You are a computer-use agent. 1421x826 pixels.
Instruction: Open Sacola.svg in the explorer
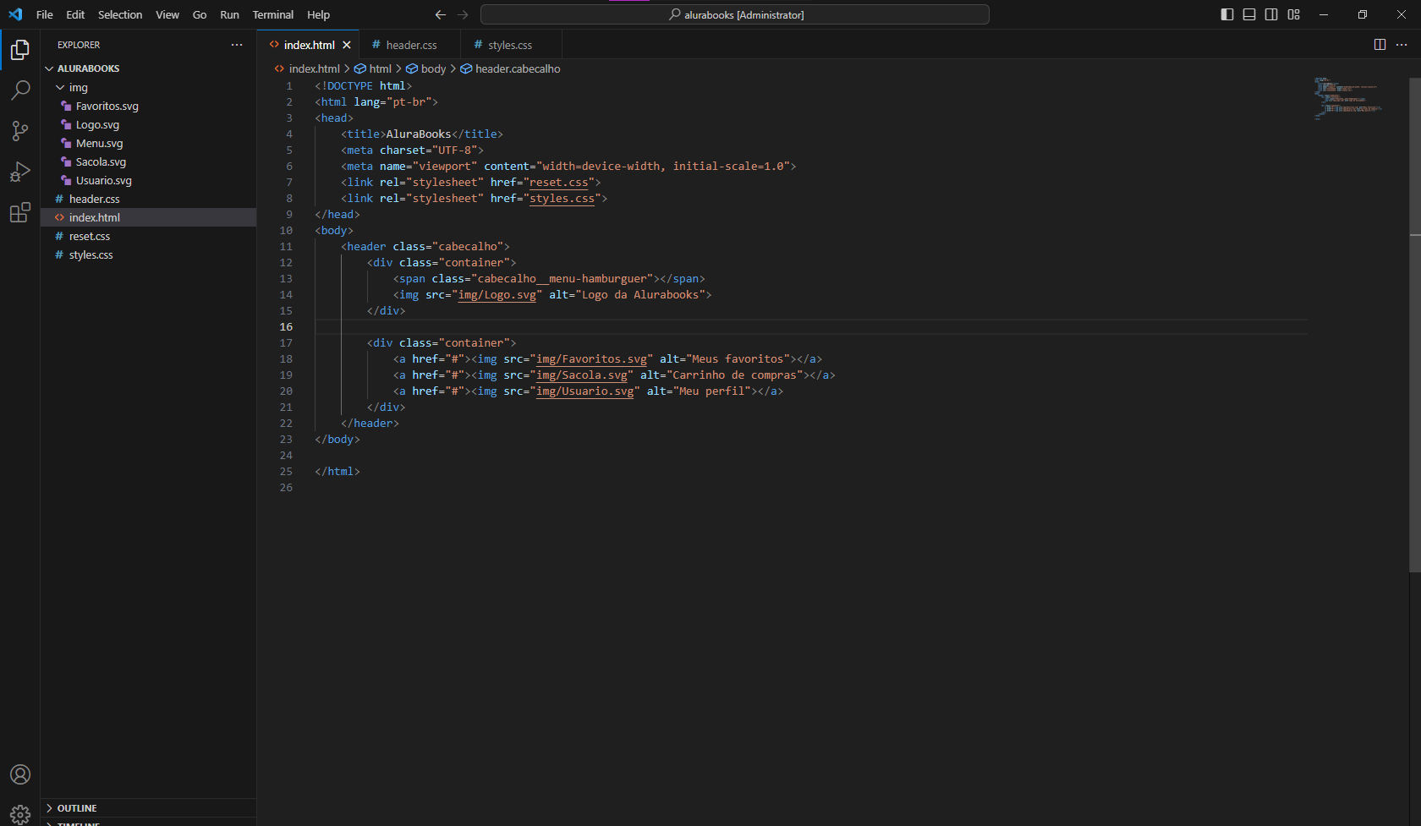[x=149, y=161]
